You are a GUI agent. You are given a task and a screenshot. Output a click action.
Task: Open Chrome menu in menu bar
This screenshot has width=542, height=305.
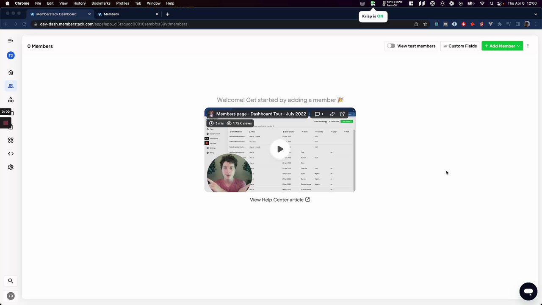click(22, 3)
